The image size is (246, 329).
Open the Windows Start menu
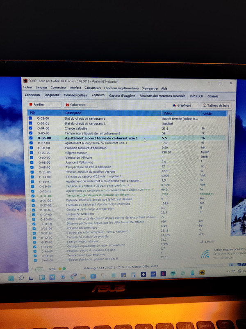[x=11, y=278]
